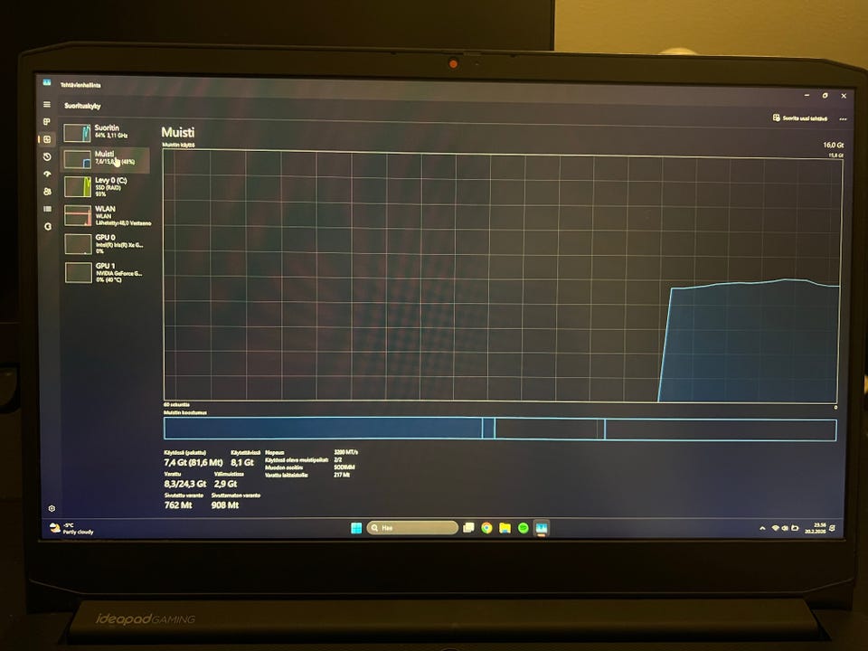Click the '7,4 Gt (81,6 Mt)' in-use value

coord(193,462)
